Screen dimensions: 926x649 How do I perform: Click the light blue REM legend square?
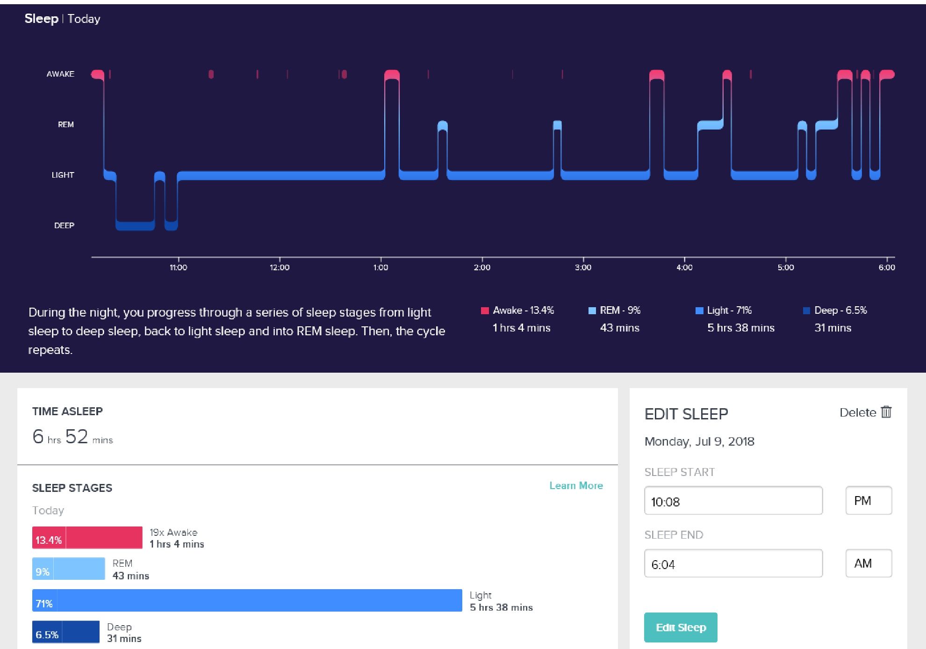click(592, 310)
